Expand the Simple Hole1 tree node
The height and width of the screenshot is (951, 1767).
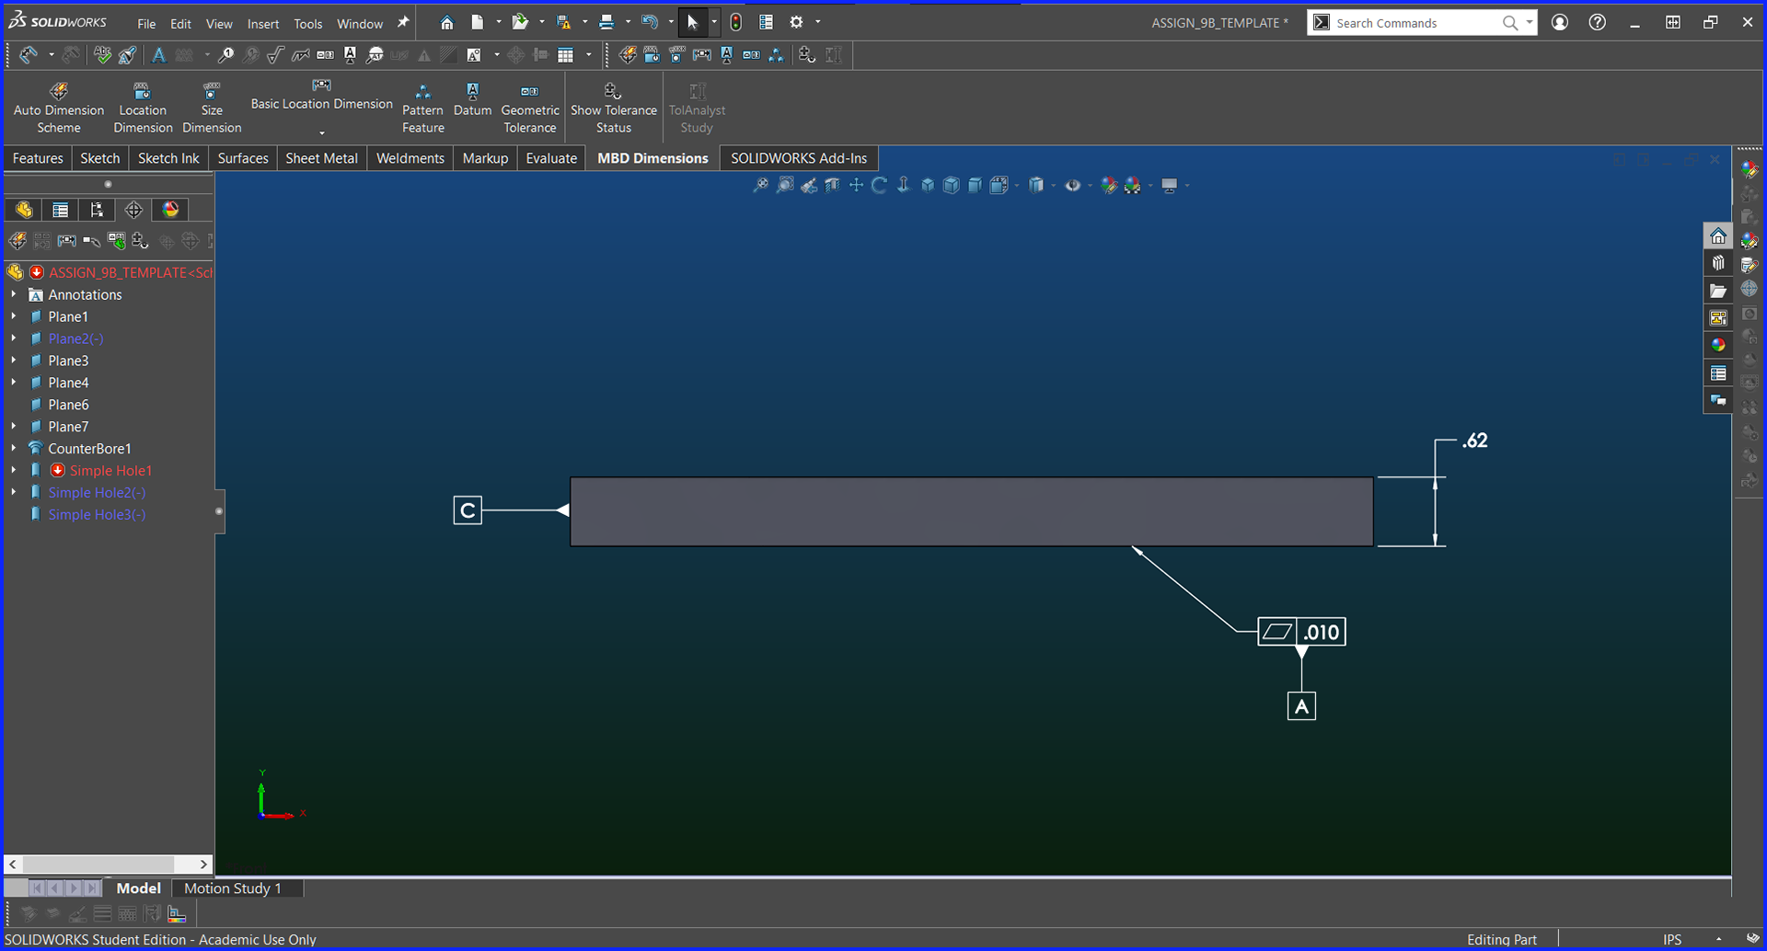(x=14, y=470)
